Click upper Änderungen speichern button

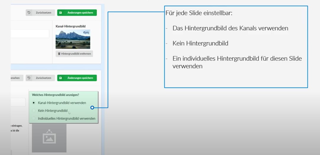pos(77,13)
